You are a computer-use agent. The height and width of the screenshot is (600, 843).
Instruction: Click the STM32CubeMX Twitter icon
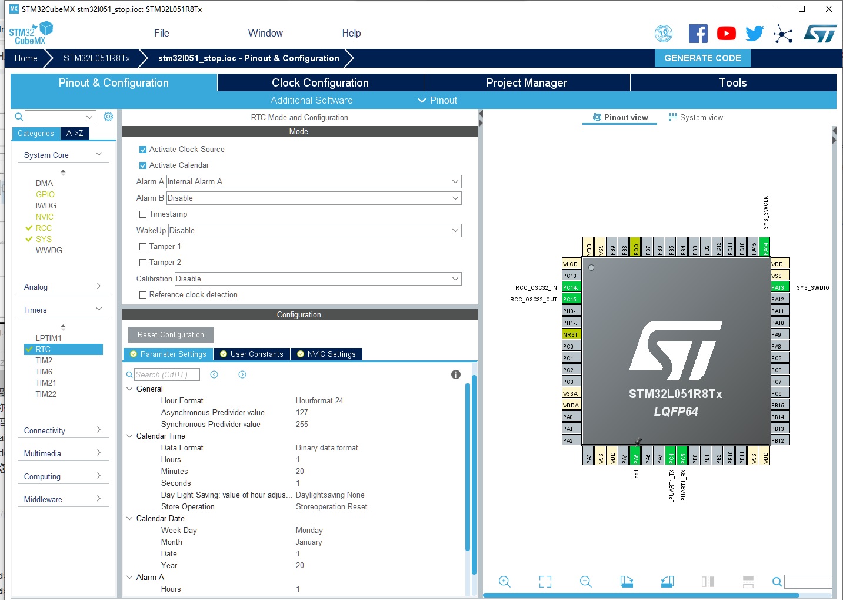coord(754,34)
